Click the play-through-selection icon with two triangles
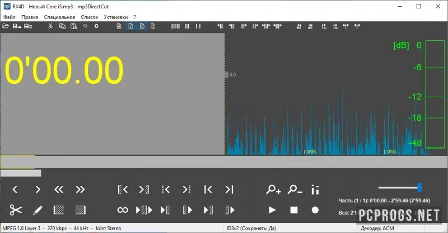 [x=144, y=210]
